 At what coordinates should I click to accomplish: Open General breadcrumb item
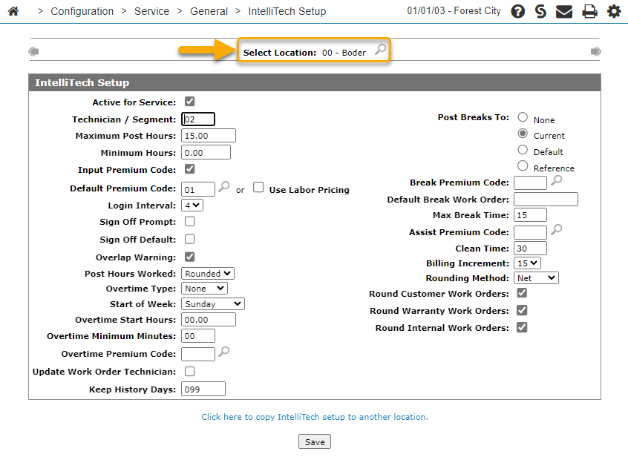click(209, 11)
